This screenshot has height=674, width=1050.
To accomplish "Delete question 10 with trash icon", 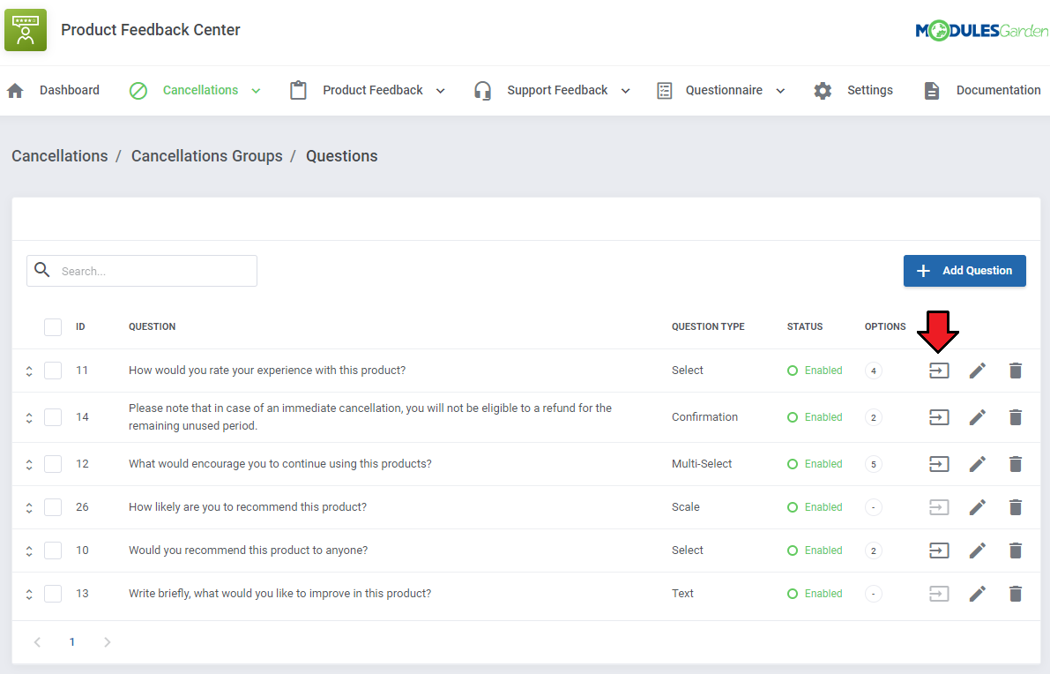I will pyautogui.click(x=1016, y=550).
